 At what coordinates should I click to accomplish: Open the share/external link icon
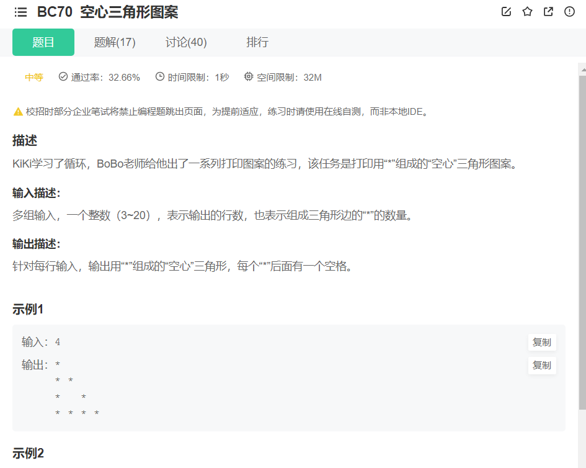[x=548, y=11]
